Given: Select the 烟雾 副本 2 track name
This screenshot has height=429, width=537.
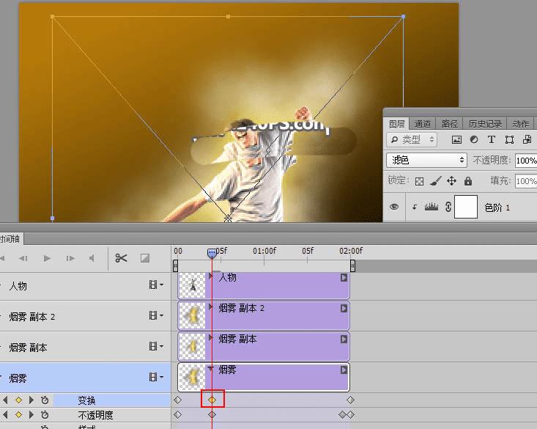Looking at the screenshot, I should [x=32, y=317].
